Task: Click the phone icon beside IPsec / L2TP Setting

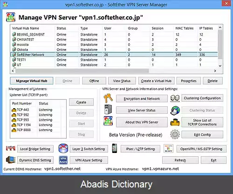Action: click(x=115, y=148)
